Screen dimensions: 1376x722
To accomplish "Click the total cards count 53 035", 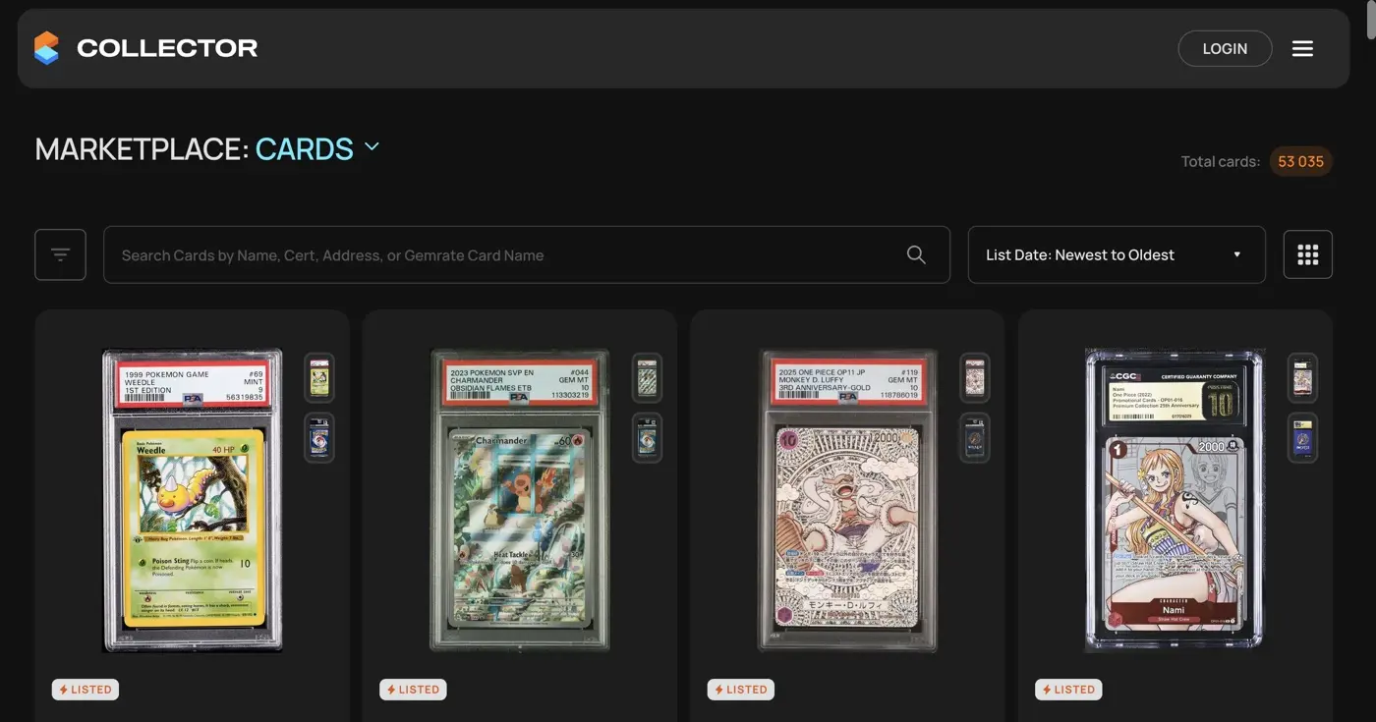I will pyautogui.click(x=1300, y=161).
